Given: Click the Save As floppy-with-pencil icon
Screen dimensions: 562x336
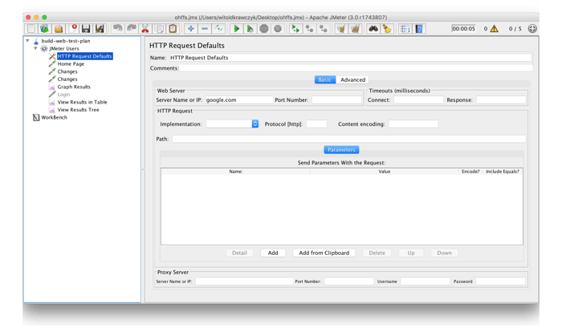Looking at the screenshot, I should click(100, 29).
